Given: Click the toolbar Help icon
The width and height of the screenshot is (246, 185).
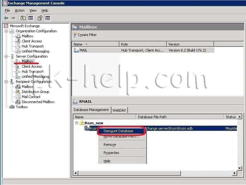Looking at the screenshot, I should point(40,18).
